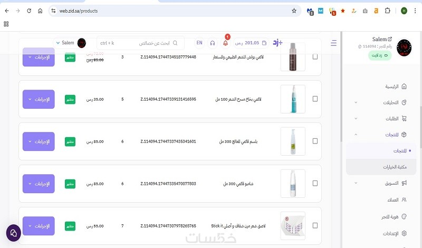Select checkbox for شامبو لاكمي 300 مل
The image size is (422, 248).
click(315, 184)
